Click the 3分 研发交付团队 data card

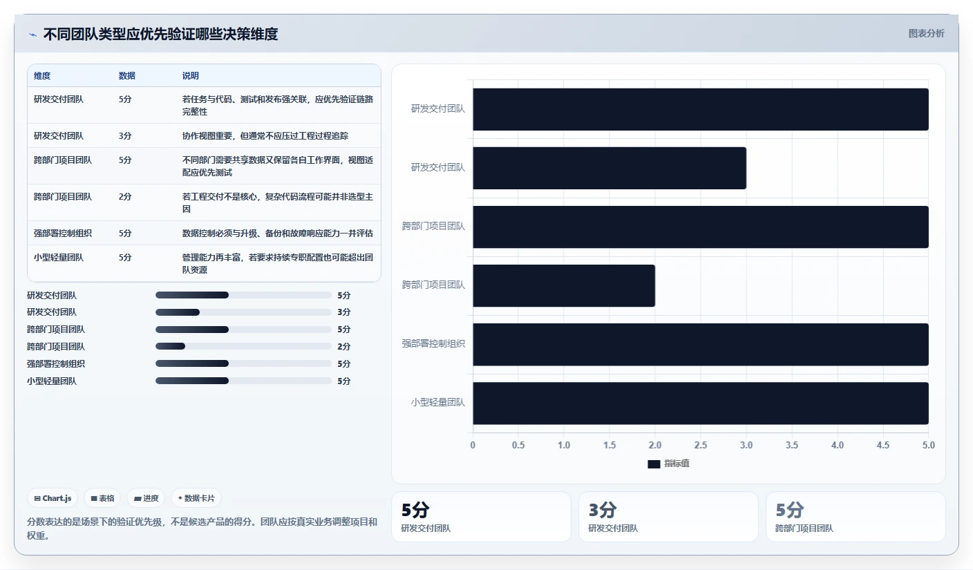pyautogui.click(x=668, y=517)
